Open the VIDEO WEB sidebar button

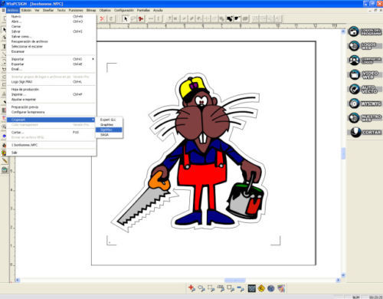(x=365, y=74)
